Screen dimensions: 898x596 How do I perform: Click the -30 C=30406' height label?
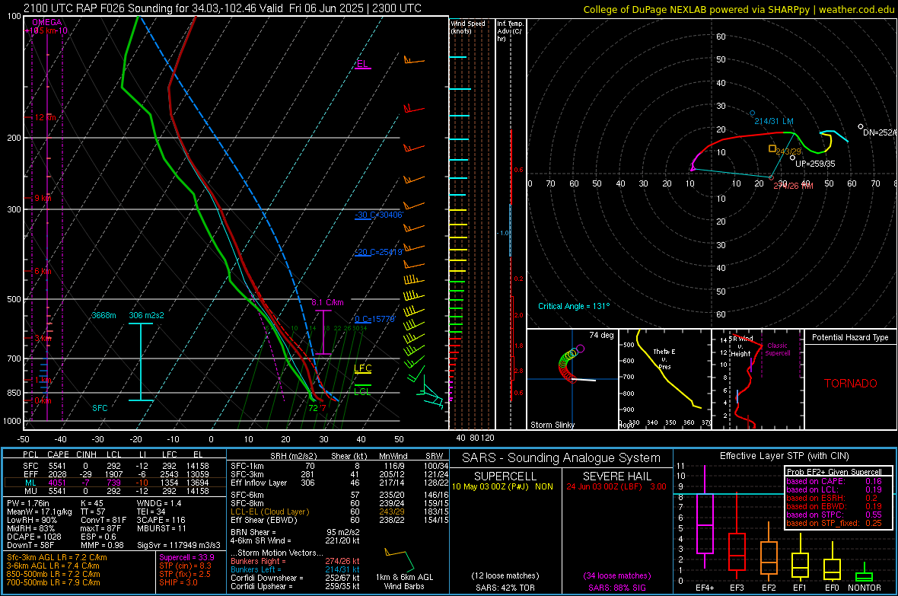tap(378, 215)
